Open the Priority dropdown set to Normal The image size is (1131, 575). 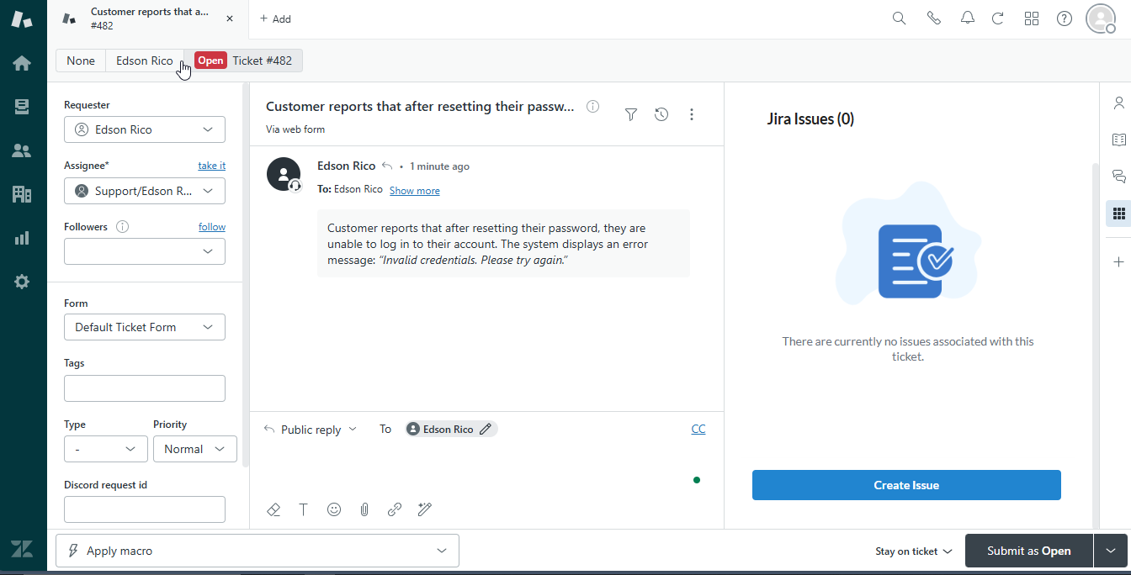pos(194,449)
